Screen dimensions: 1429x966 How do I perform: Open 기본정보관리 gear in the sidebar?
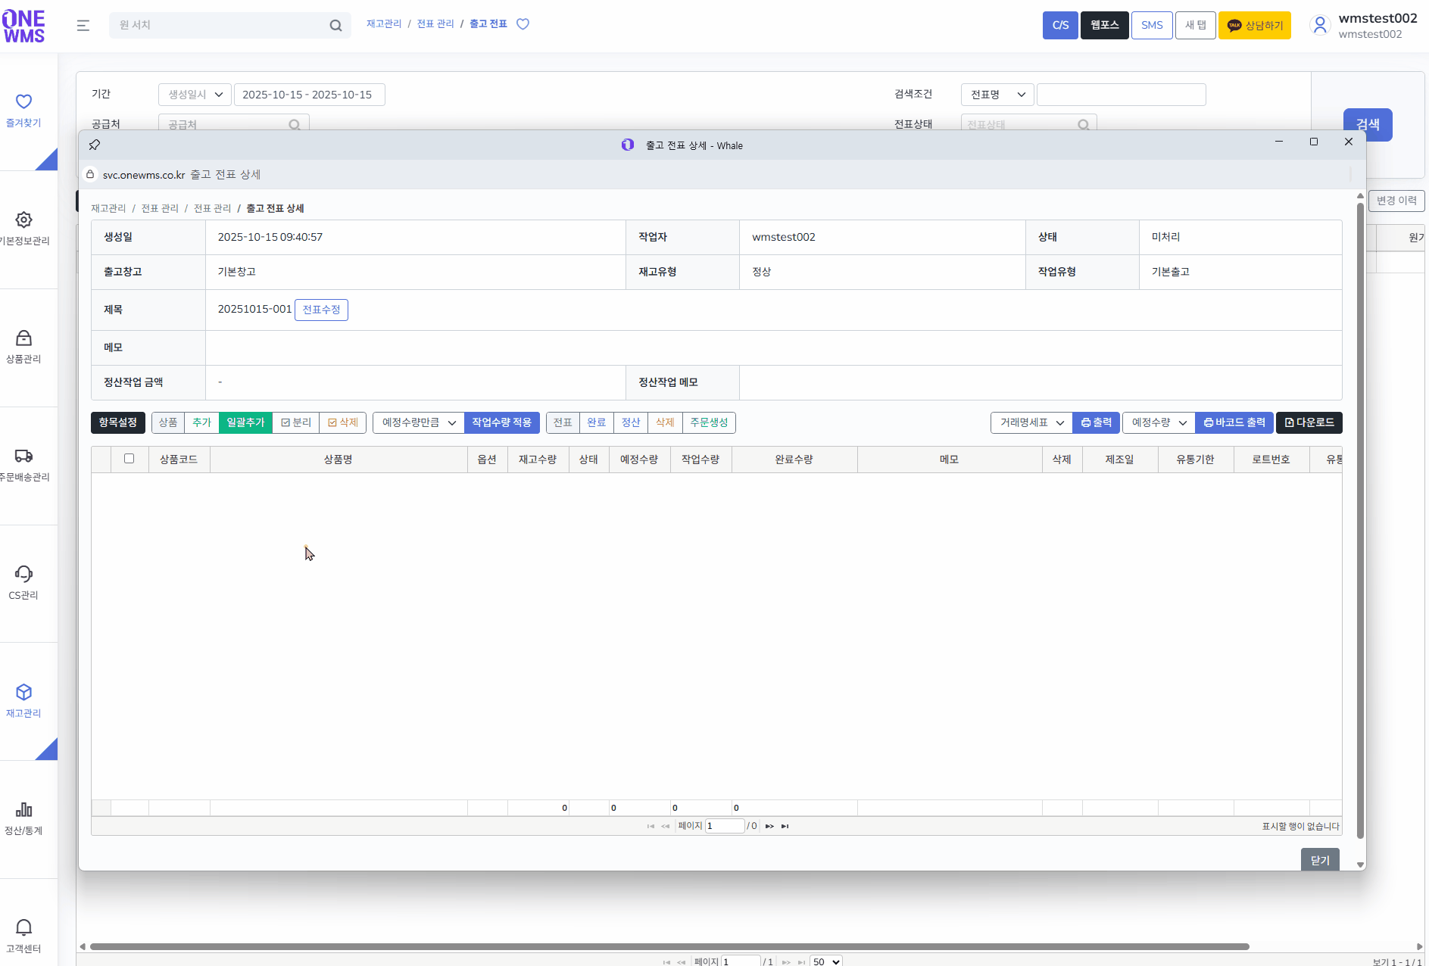tap(23, 229)
